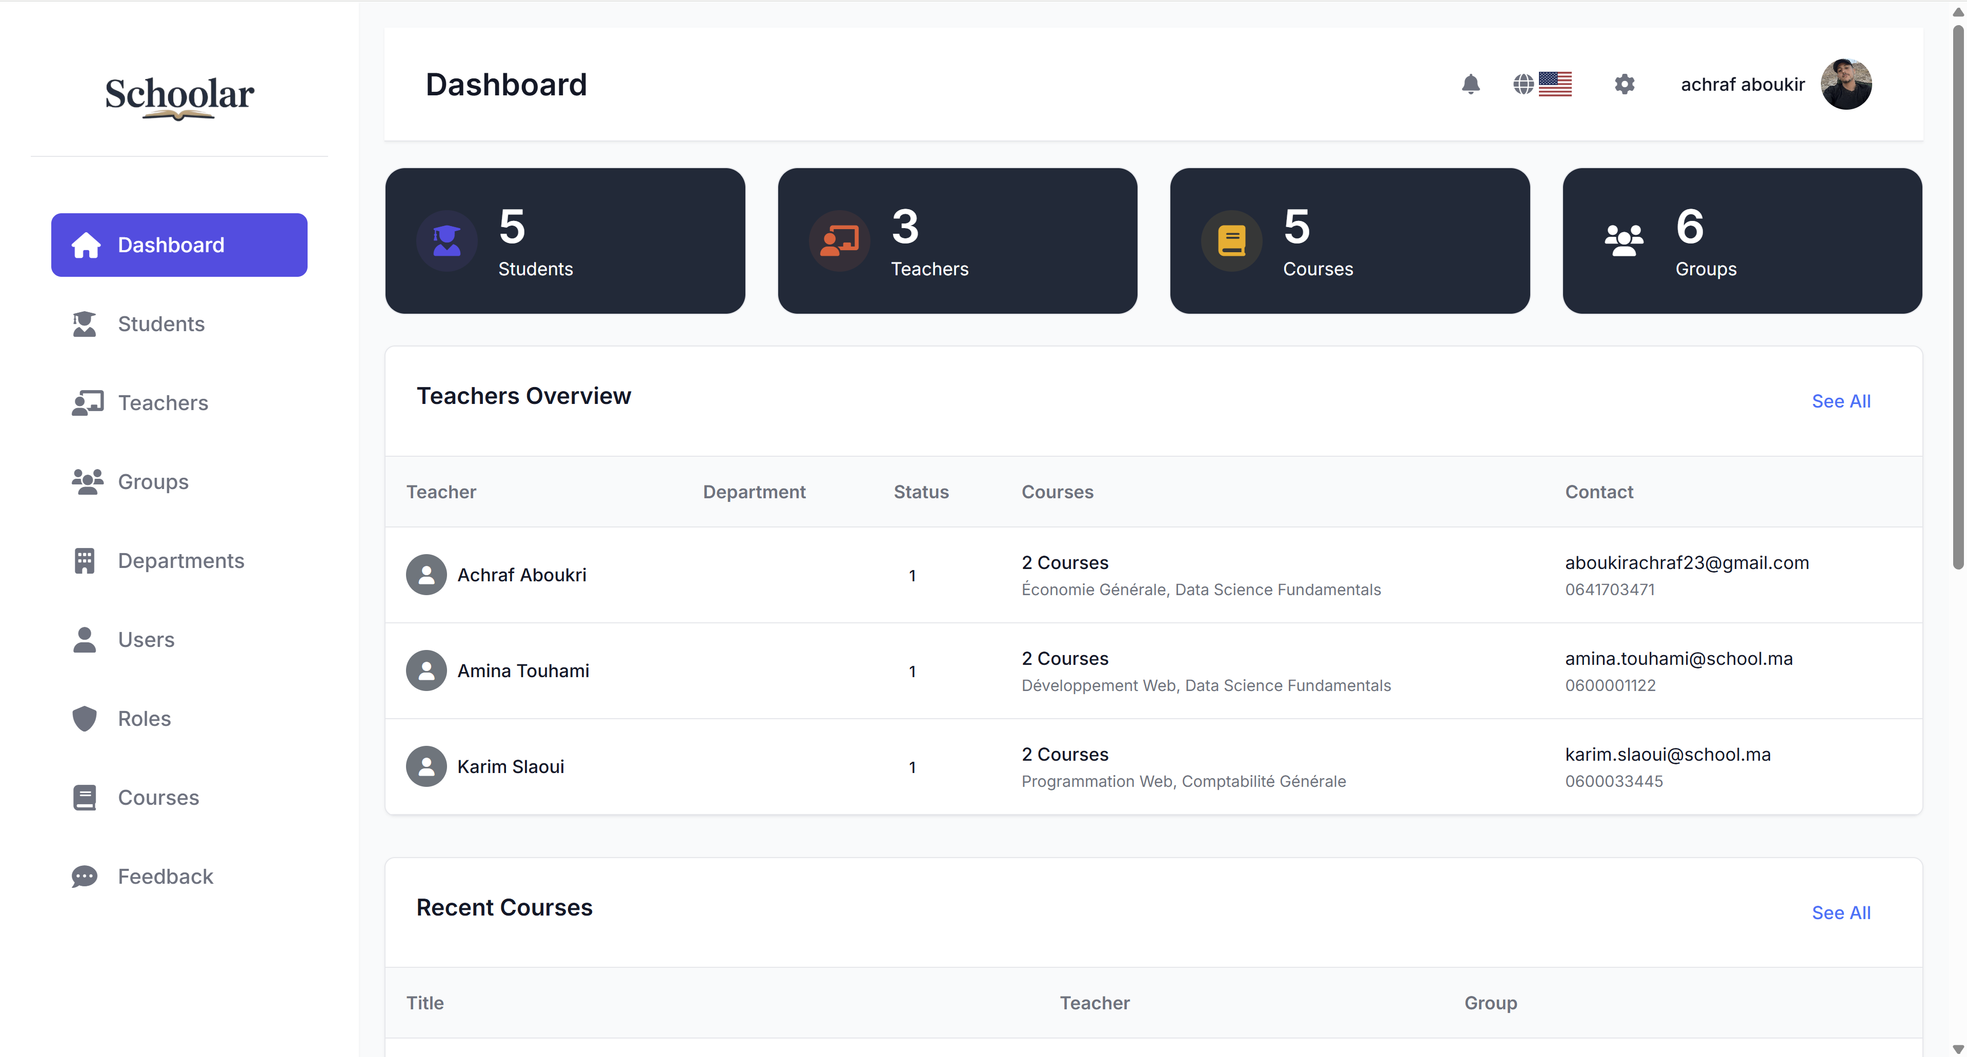
Task: Open Groups page from sidebar
Action: click(179, 482)
